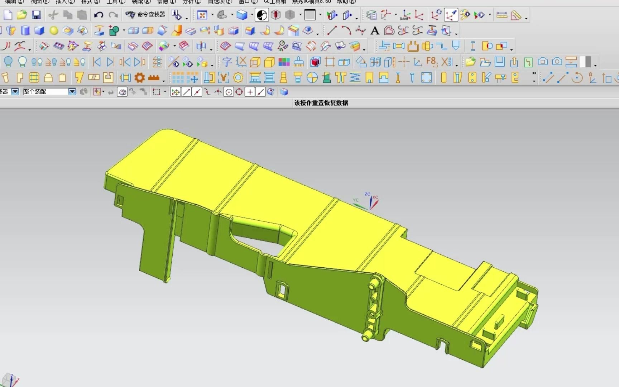Click the Fit view icon
The width and height of the screenshot is (619, 387).
click(202, 15)
